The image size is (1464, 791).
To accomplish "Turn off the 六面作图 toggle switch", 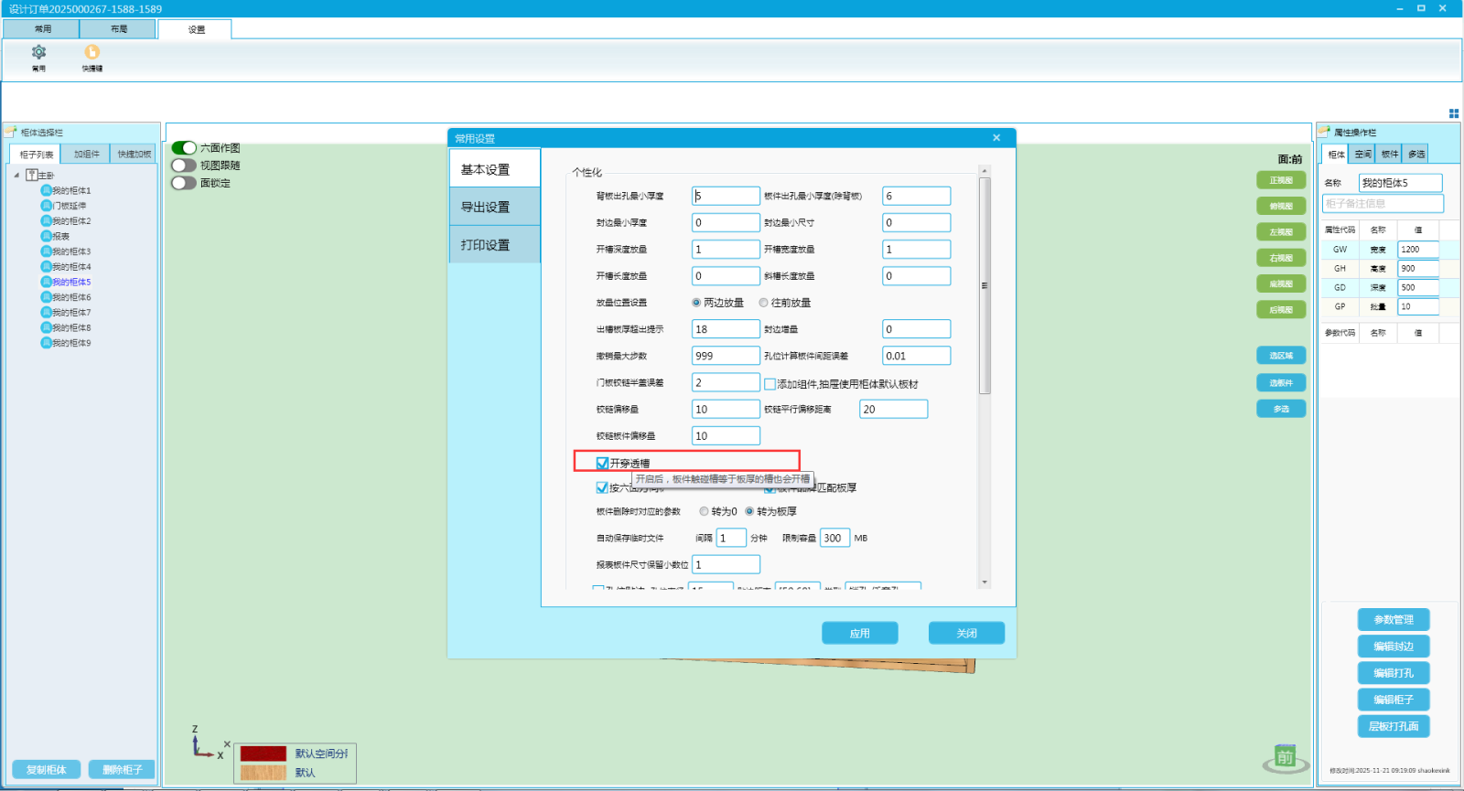I will click(x=184, y=148).
